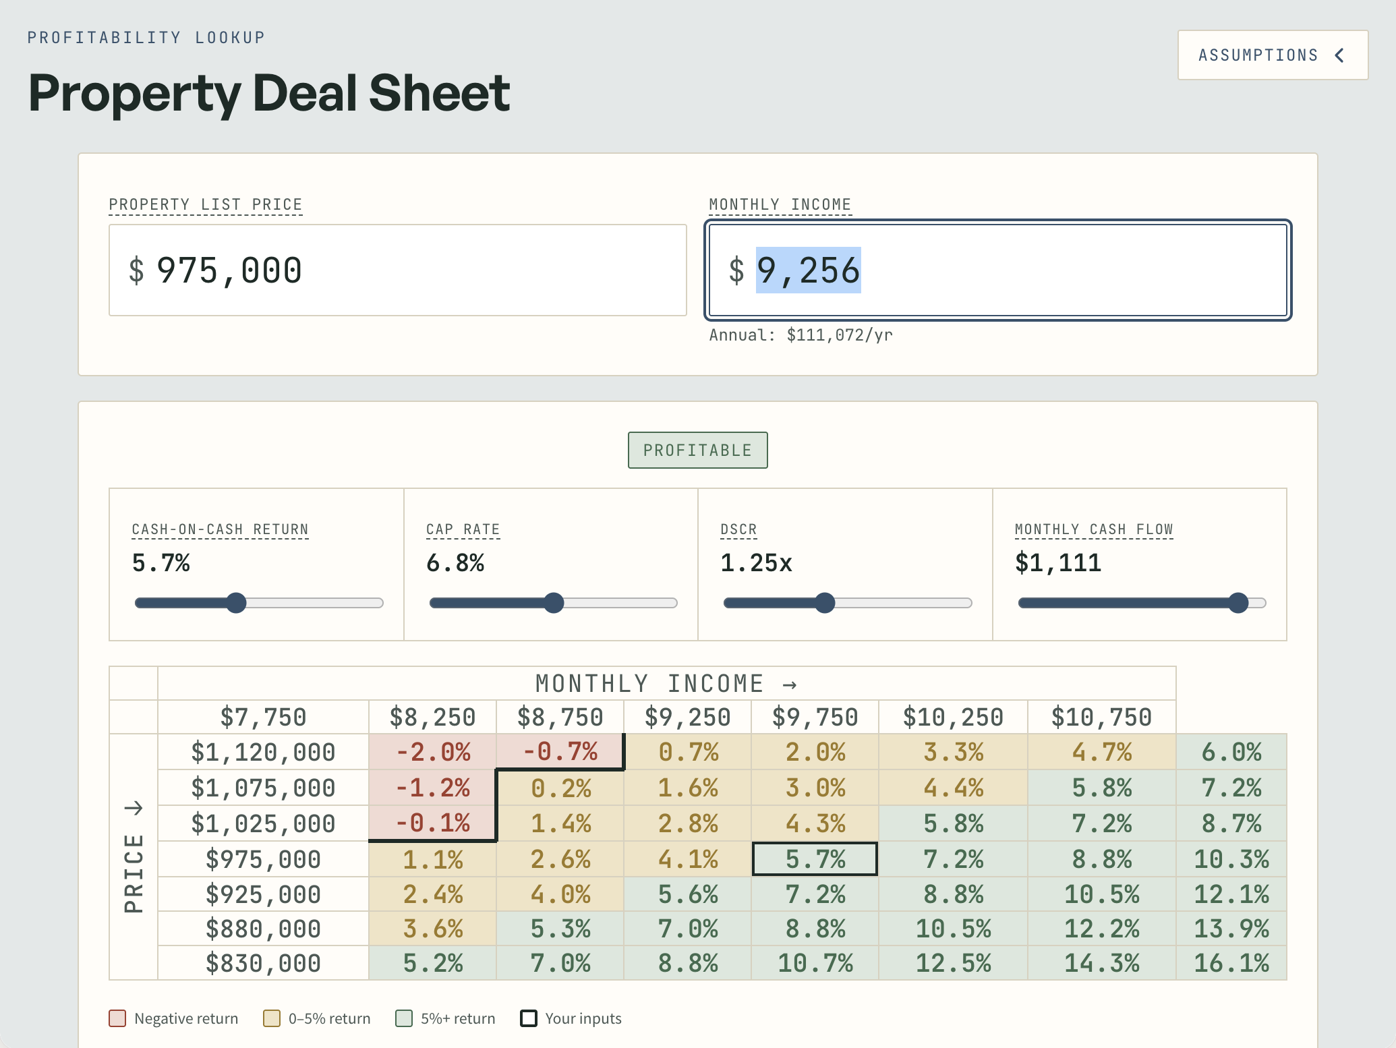Adjust the Cash-on-Cash Return slider handle
The width and height of the screenshot is (1396, 1048).
tap(236, 603)
